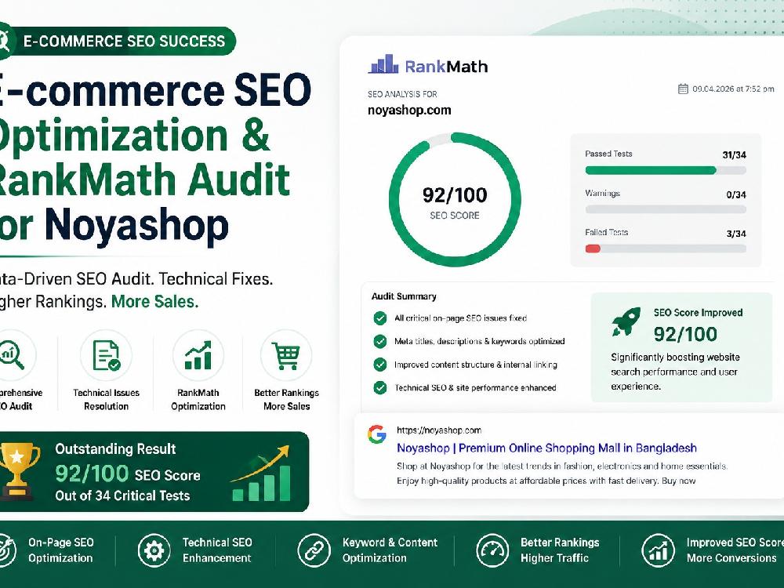Click the circular 92/100 SEO score gauge
Screen dimensions: 784x588
pyautogui.click(x=455, y=199)
